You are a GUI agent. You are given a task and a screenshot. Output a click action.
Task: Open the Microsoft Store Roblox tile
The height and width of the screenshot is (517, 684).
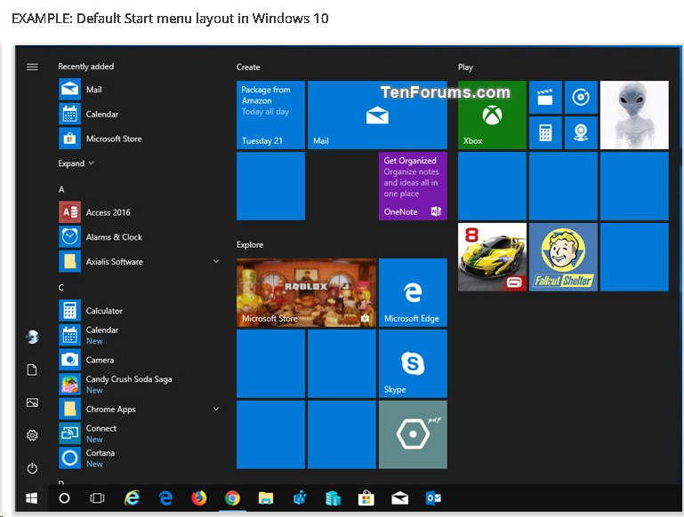tap(306, 292)
